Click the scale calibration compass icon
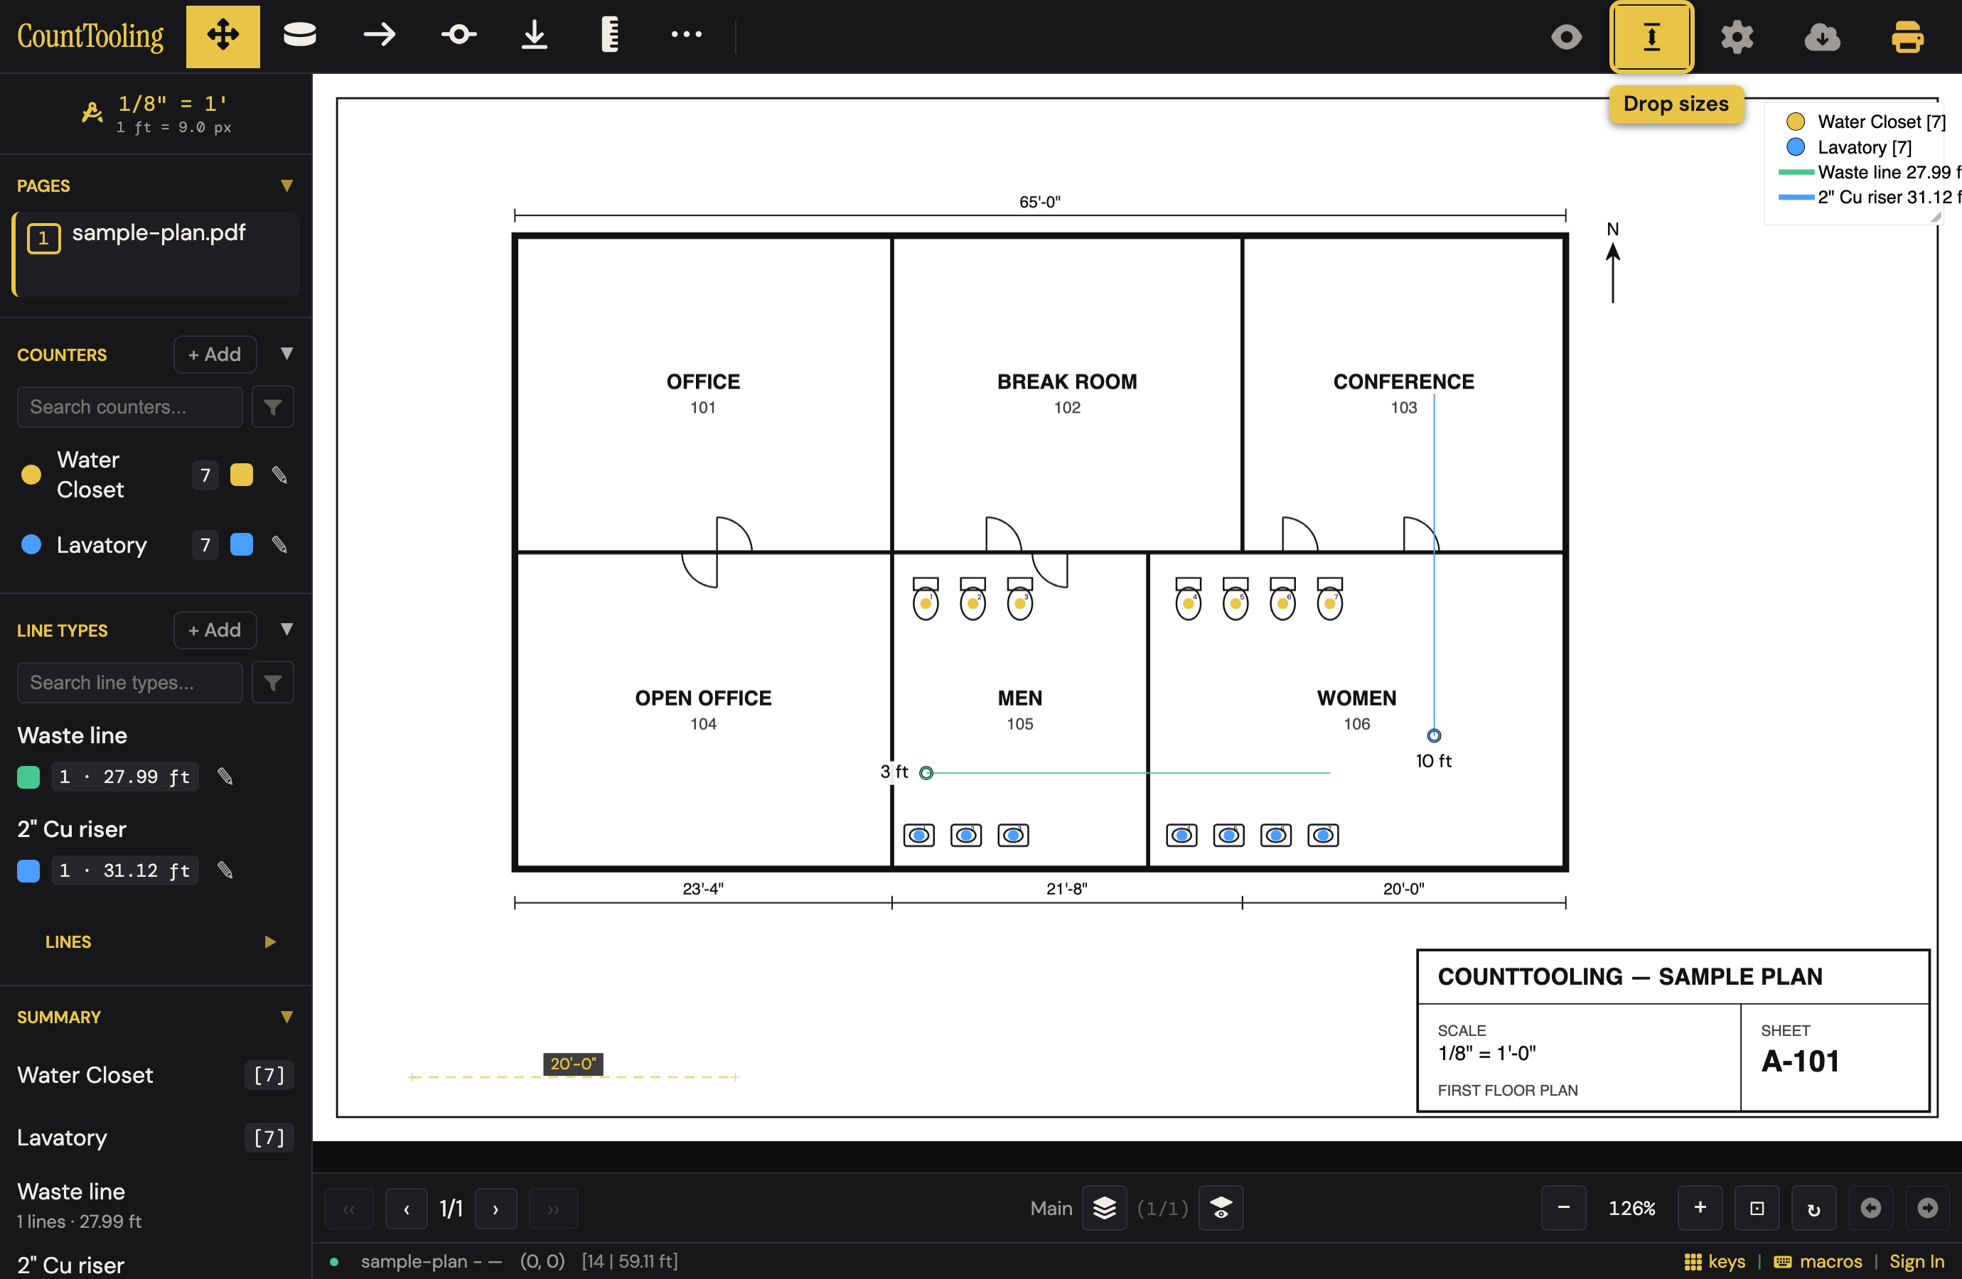The width and height of the screenshot is (1962, 1279). pyautogui.click(x=92, y=112)
